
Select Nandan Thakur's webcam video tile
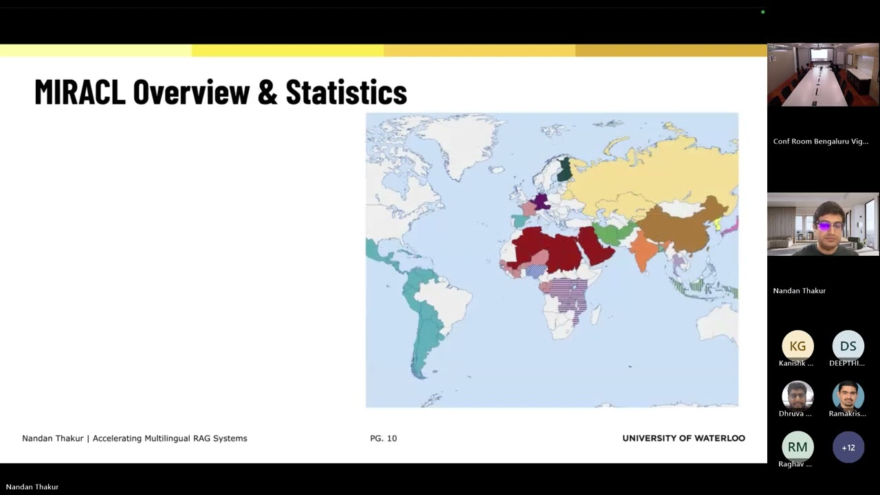(x=823, y=225)
